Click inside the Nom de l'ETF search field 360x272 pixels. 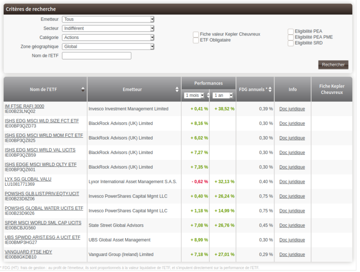click(x=96, y=55)
